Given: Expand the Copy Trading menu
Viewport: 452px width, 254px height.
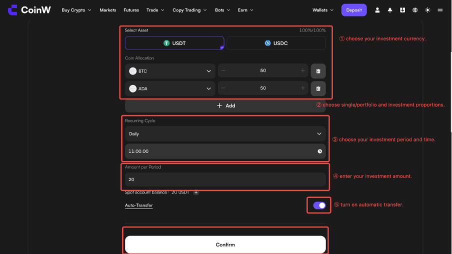Looking at the screenshot, I should pos(189,10).
